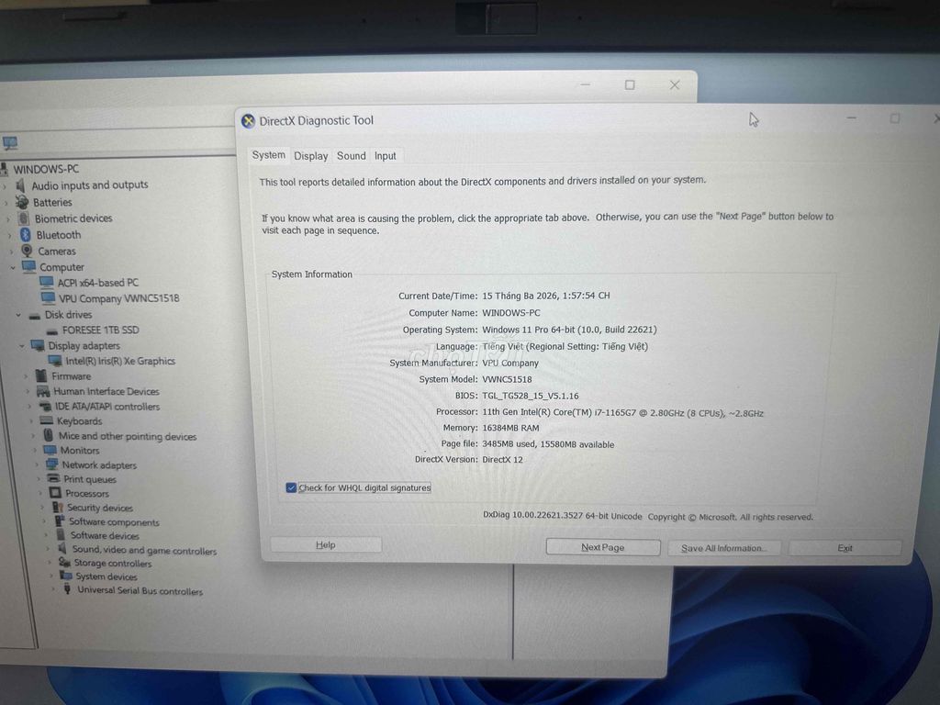The height and width of the screenshot is (705, 940).
Task: Close the Device Manager window
Action: 675,85
